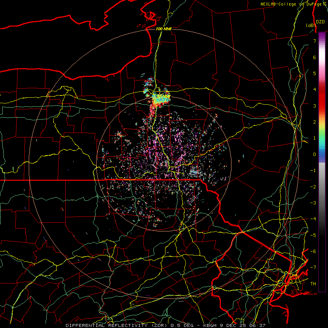This screenshot has height=328, width=328.
Task: Click the -6 dB scale label
Action: pyautogui.click(x=313, y=251)
